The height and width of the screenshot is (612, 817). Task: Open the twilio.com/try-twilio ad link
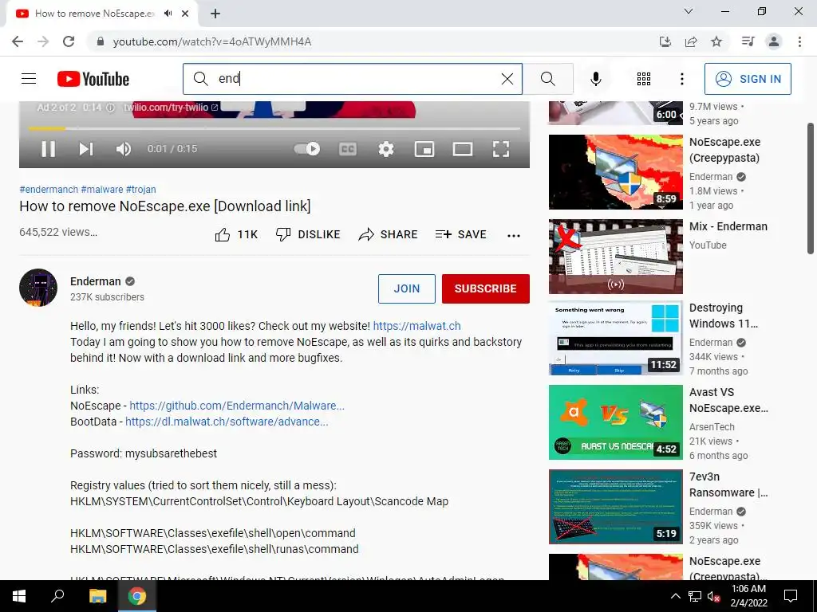click(x=171, y=108)
